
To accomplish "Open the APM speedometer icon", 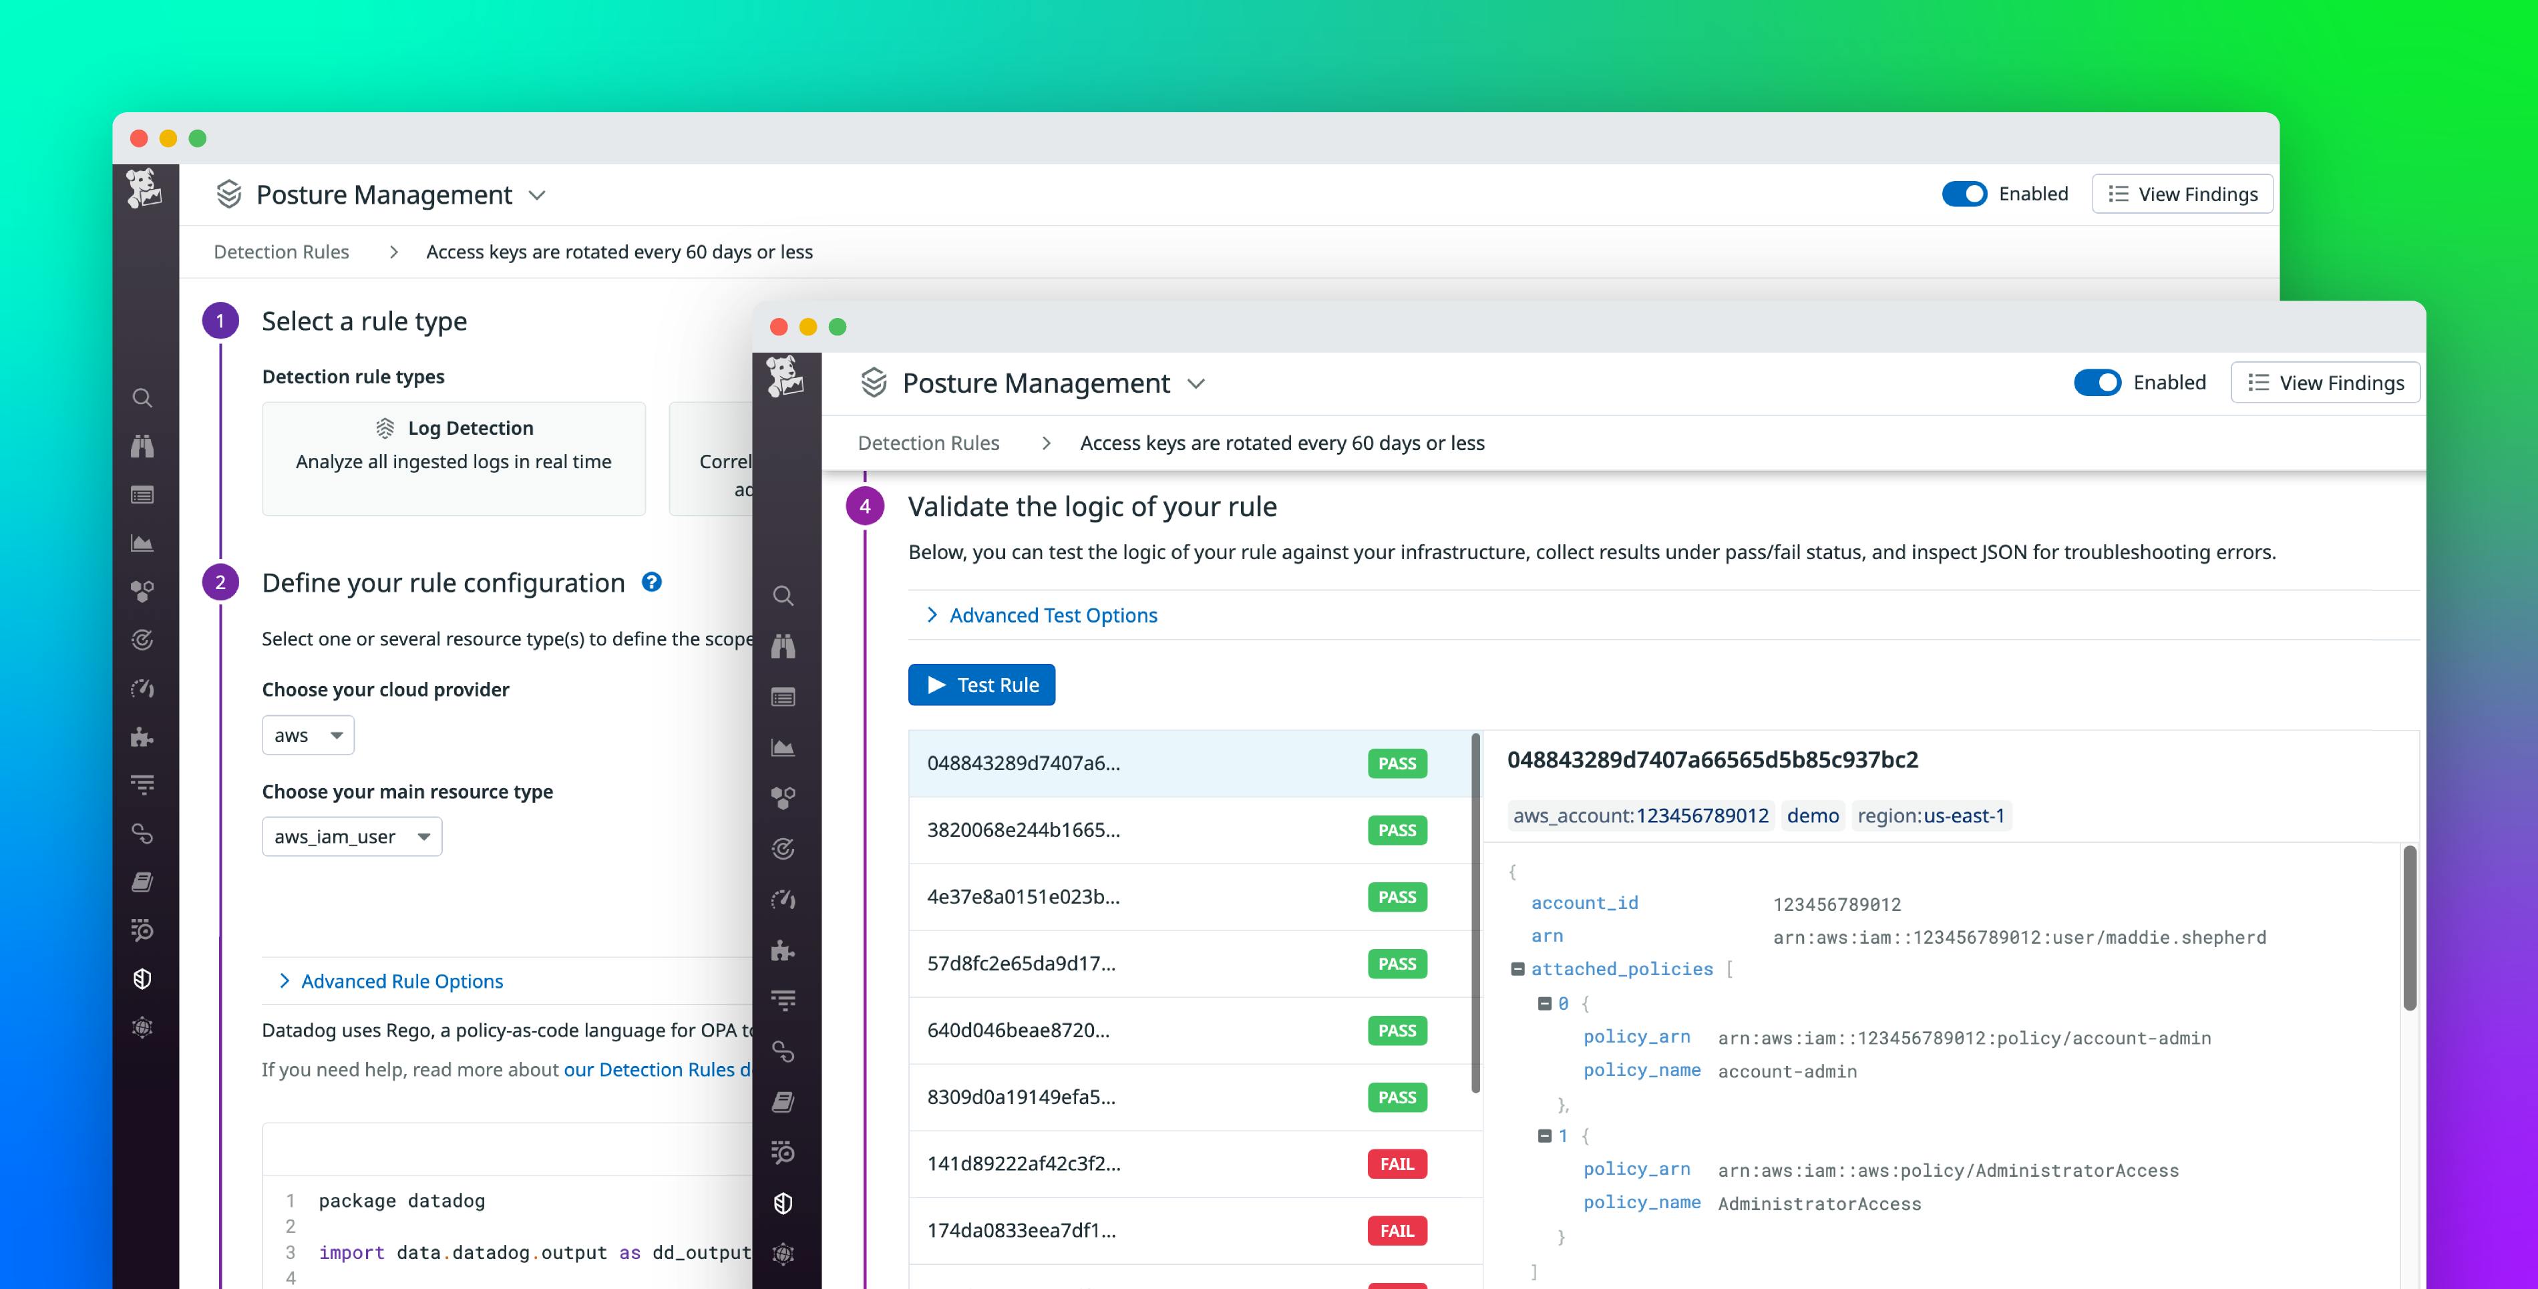I will (783, 899).
